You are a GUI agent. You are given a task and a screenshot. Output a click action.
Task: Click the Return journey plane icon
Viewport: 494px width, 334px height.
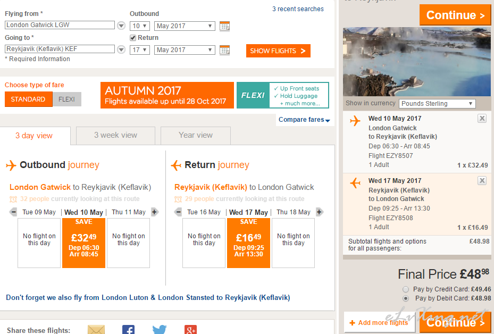176,165
